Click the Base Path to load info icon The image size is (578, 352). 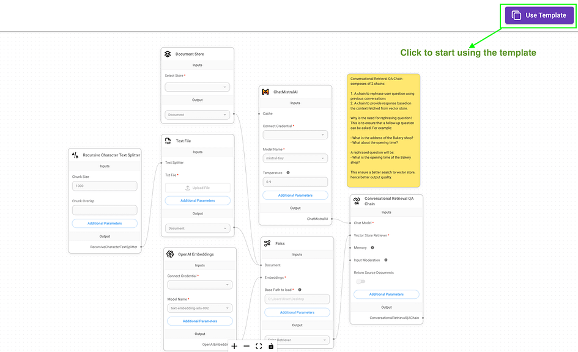pyautogui.click(x=300, y=290)
